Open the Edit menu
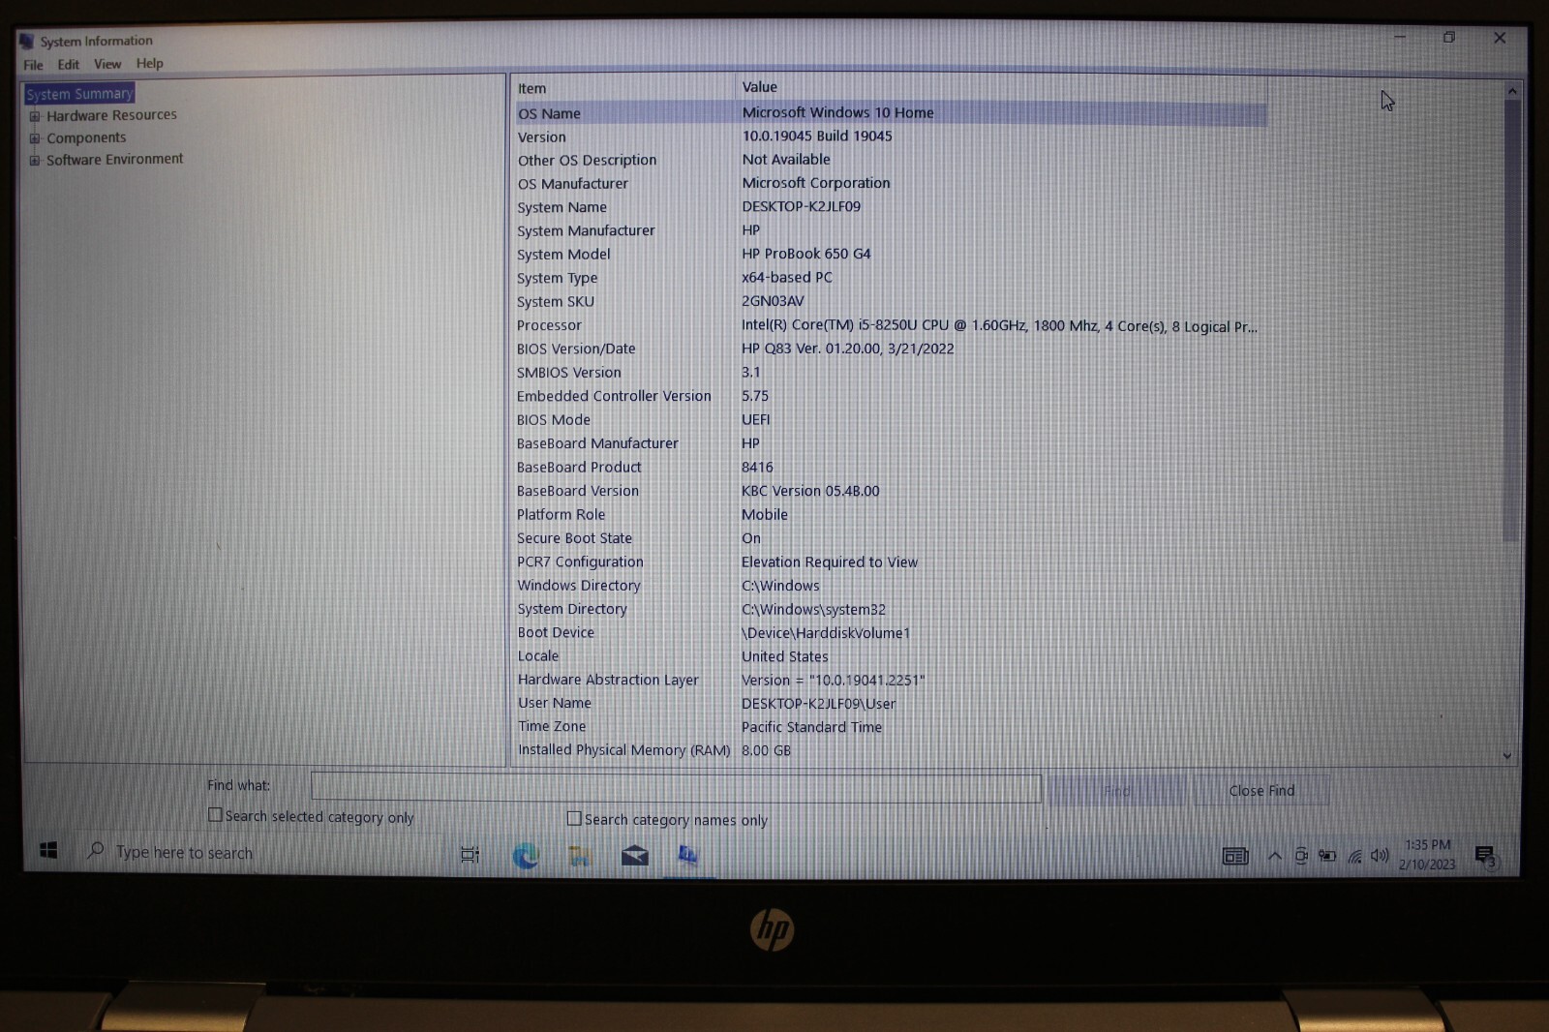This screenshot has width=1549, height=1032. click(x=68, y=65)
